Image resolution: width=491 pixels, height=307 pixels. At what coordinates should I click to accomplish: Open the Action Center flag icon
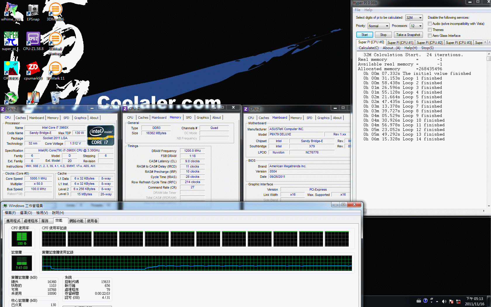pos(451,301)
